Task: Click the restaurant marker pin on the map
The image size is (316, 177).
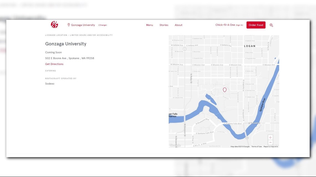Action: point(225,90)
